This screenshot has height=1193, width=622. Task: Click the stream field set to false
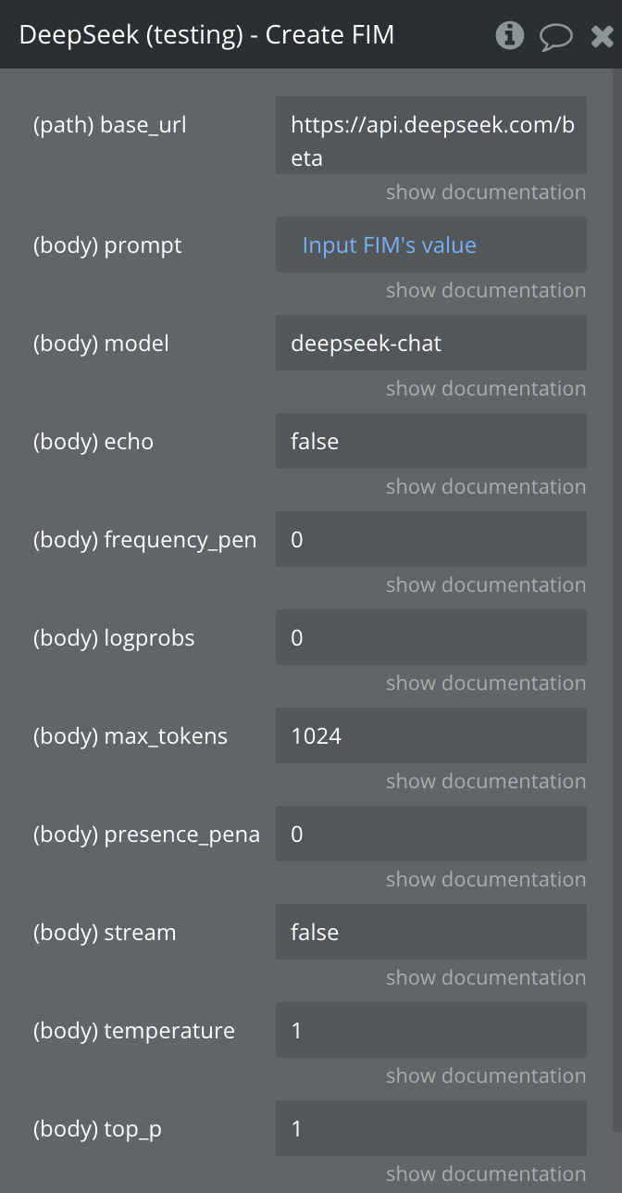click(430, 933)
